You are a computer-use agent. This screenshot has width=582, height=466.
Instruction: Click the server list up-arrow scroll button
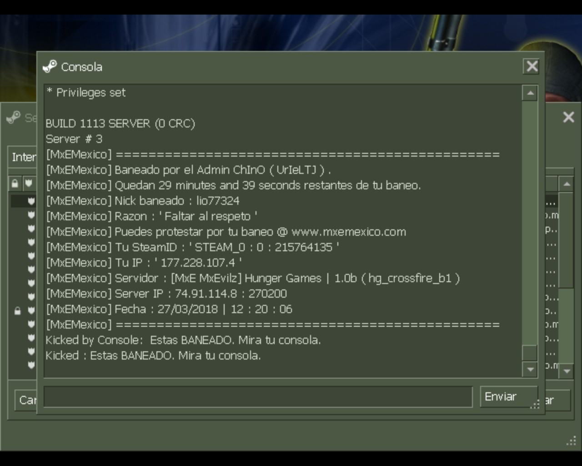pyautogui.click(x=566, y=184)
